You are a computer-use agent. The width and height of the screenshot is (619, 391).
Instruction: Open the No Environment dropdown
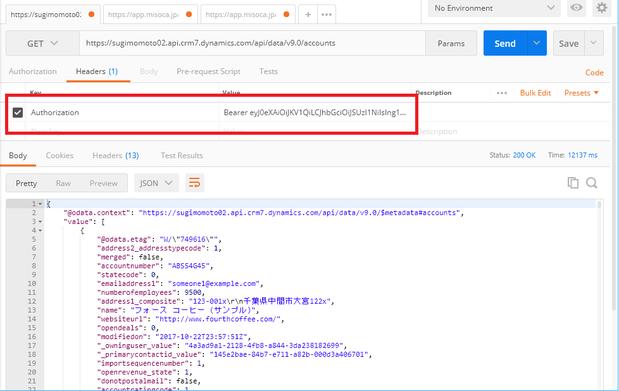tap(494, 8)
